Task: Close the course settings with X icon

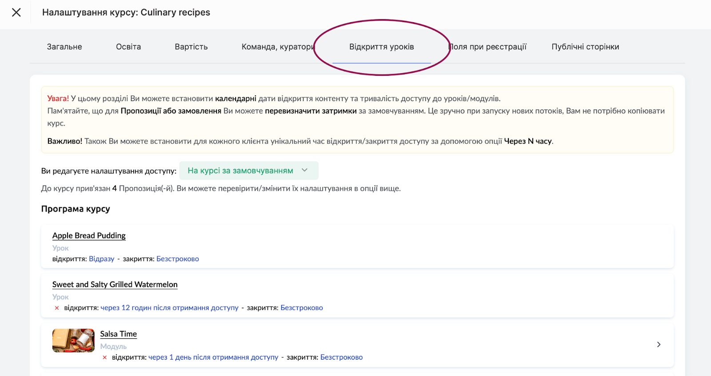Action: 16,12
